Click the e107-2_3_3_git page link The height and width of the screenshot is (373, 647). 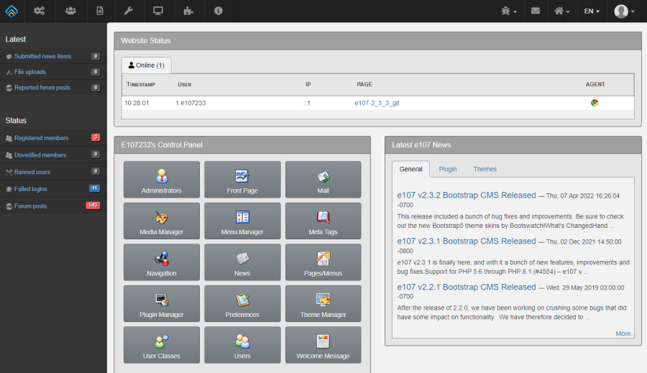click(x=377, y=103)
